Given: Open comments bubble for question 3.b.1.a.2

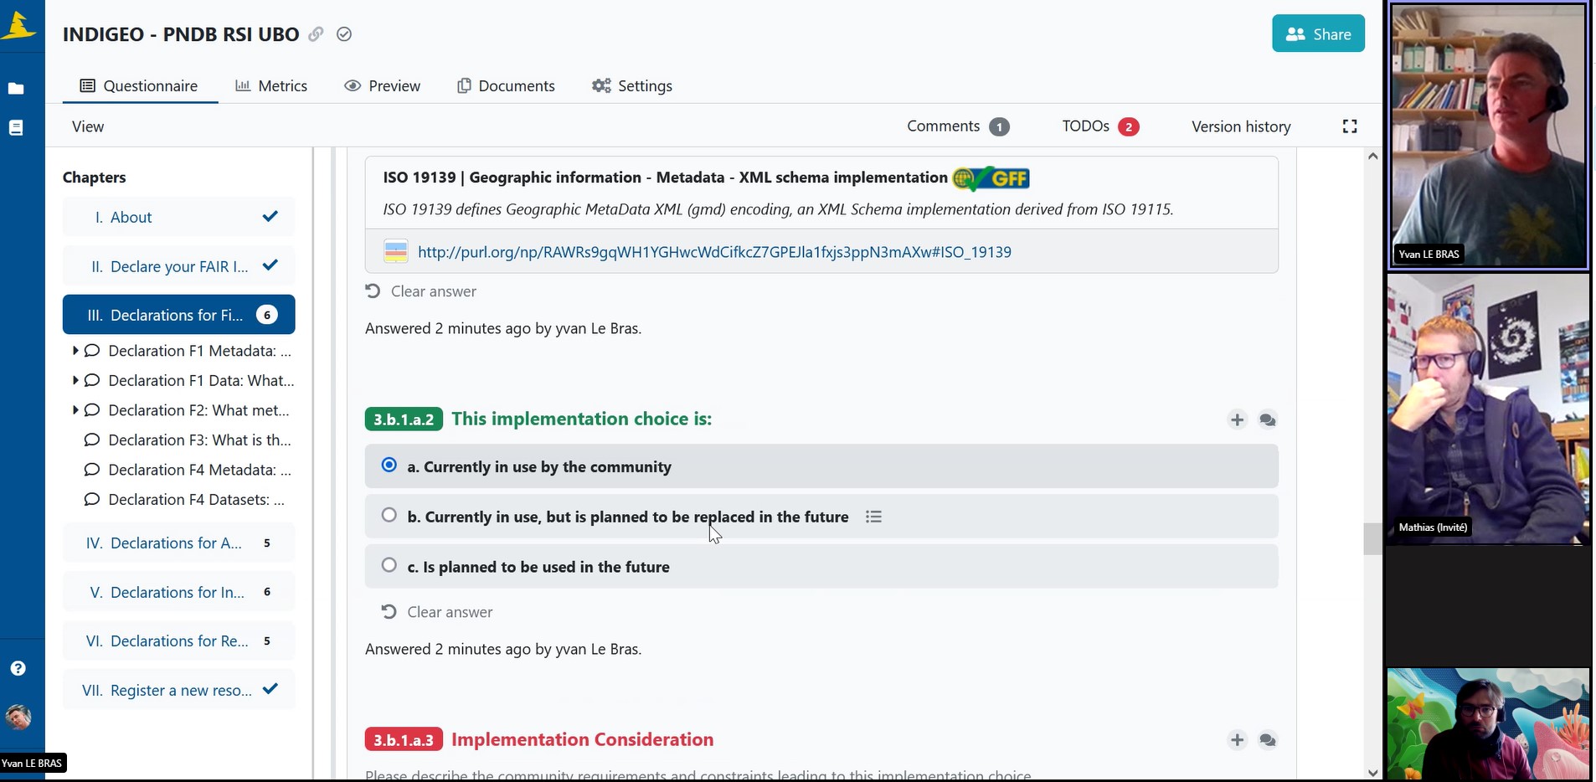Looking at the screenshot, I should [x=1268, y=419].
